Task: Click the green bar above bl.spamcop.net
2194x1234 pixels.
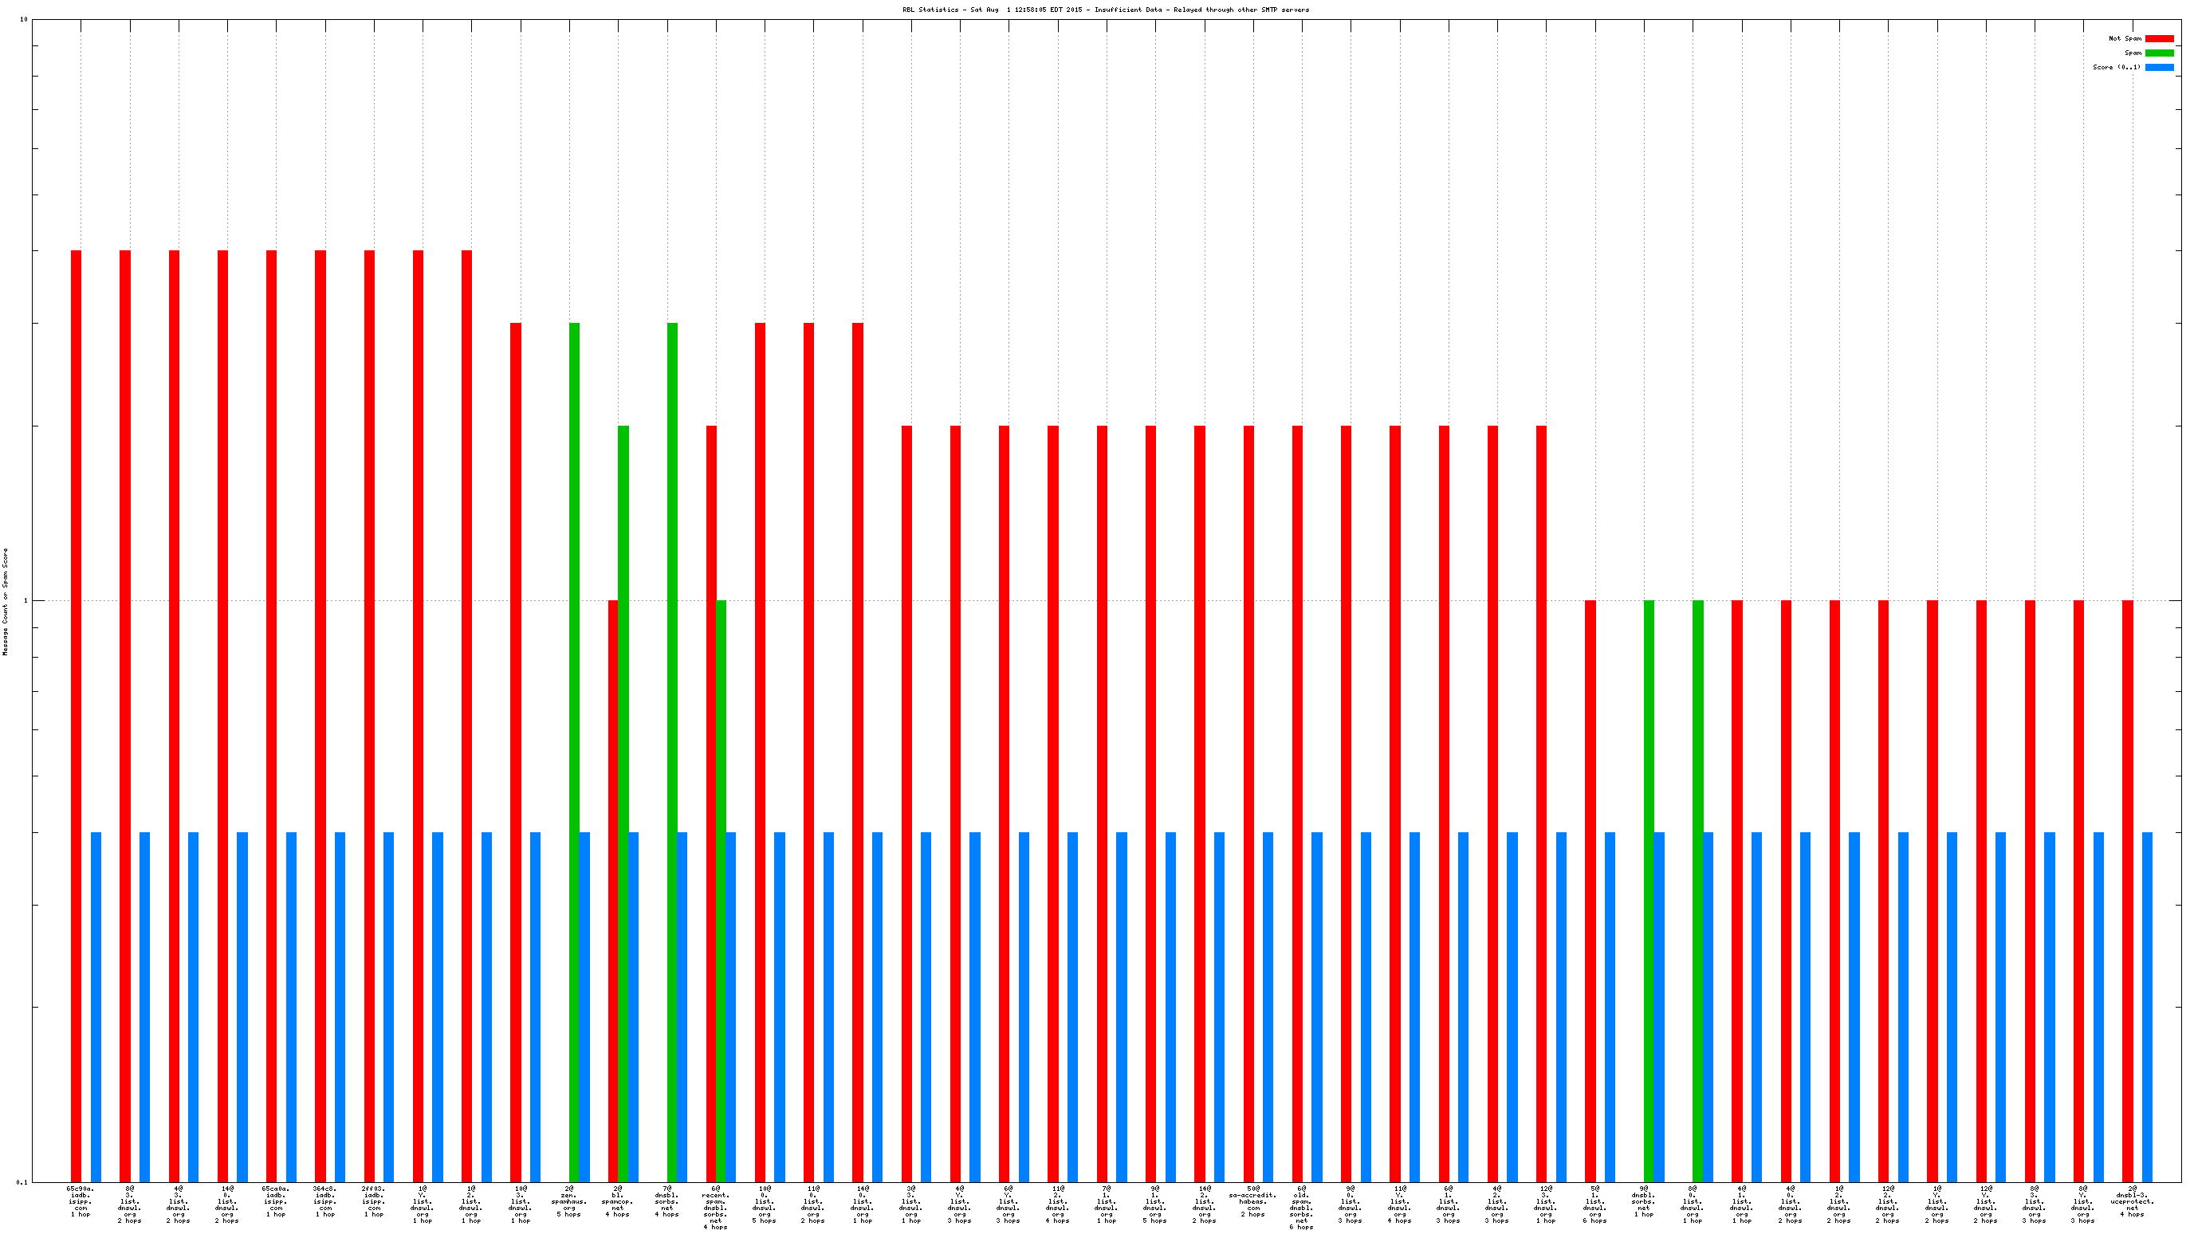Action: coord(623,682)
